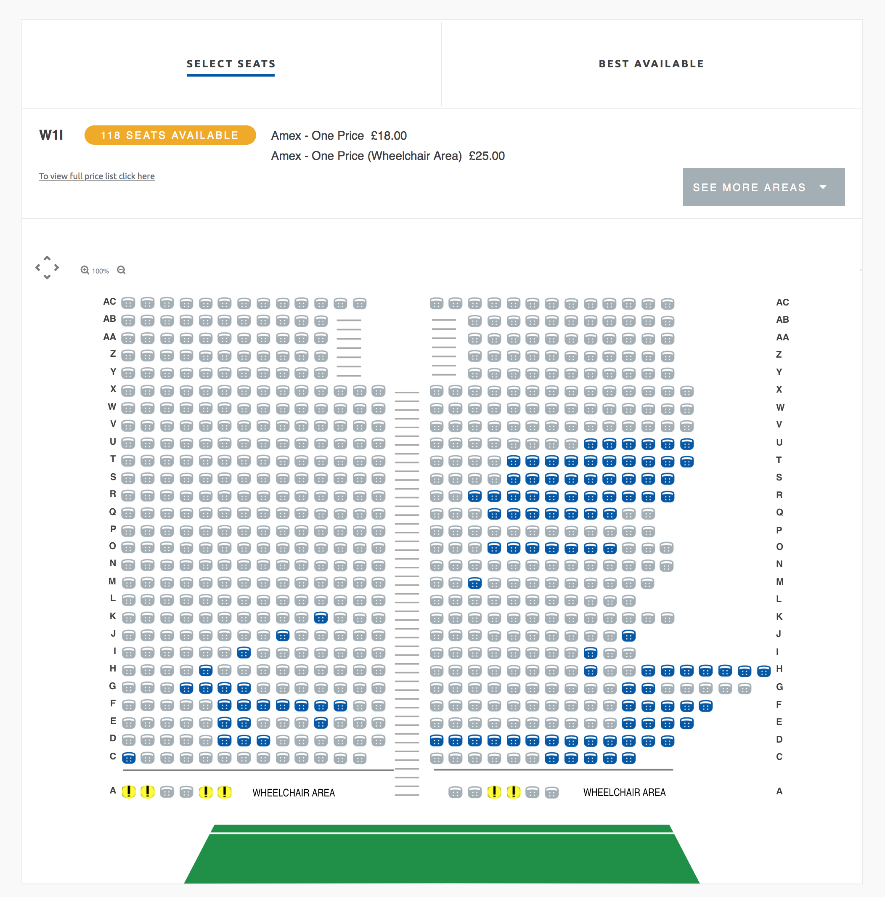Click the zoom out magnifier icon
The image size is (885, 897).
click(x=121, y=270)
